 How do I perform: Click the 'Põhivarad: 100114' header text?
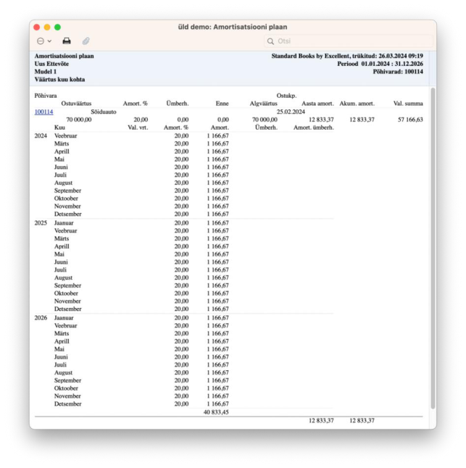point(398,71)
